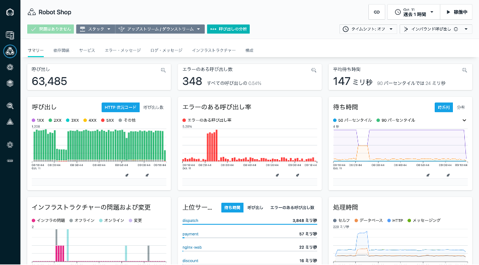Open the Analytics magnifier sidebar icon
Viewport: 479px width, 265px height.
(x=10, y=106)
